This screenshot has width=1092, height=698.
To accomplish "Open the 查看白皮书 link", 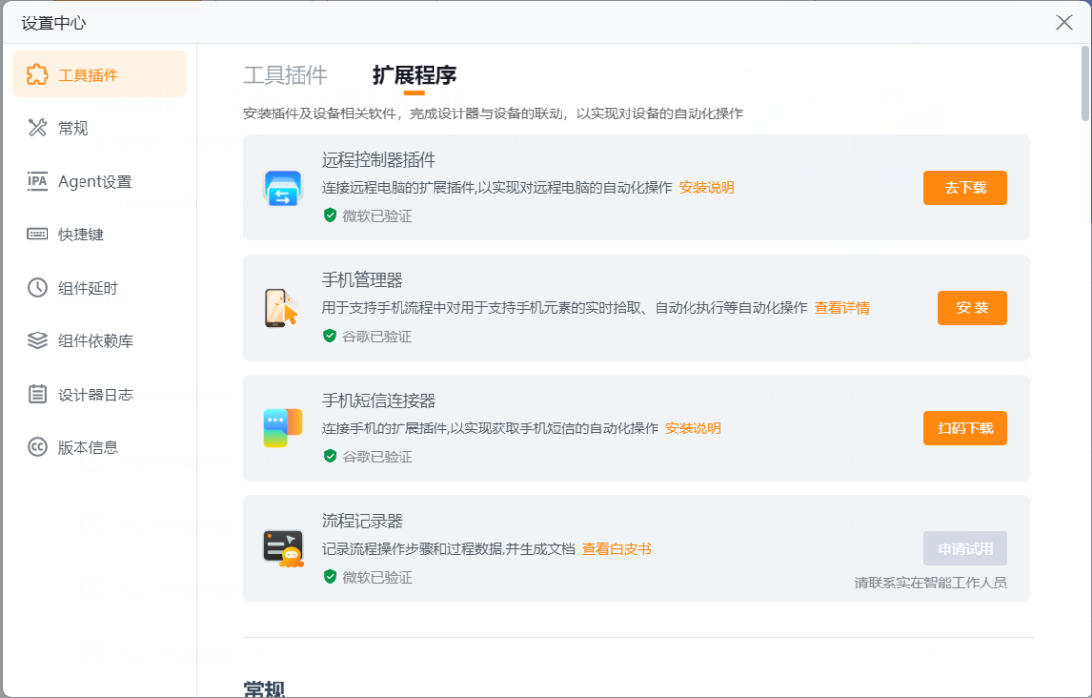I will 616,549.
